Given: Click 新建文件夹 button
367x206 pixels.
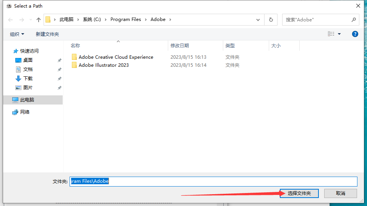Looking at the screenshot, I should point(47,34).
